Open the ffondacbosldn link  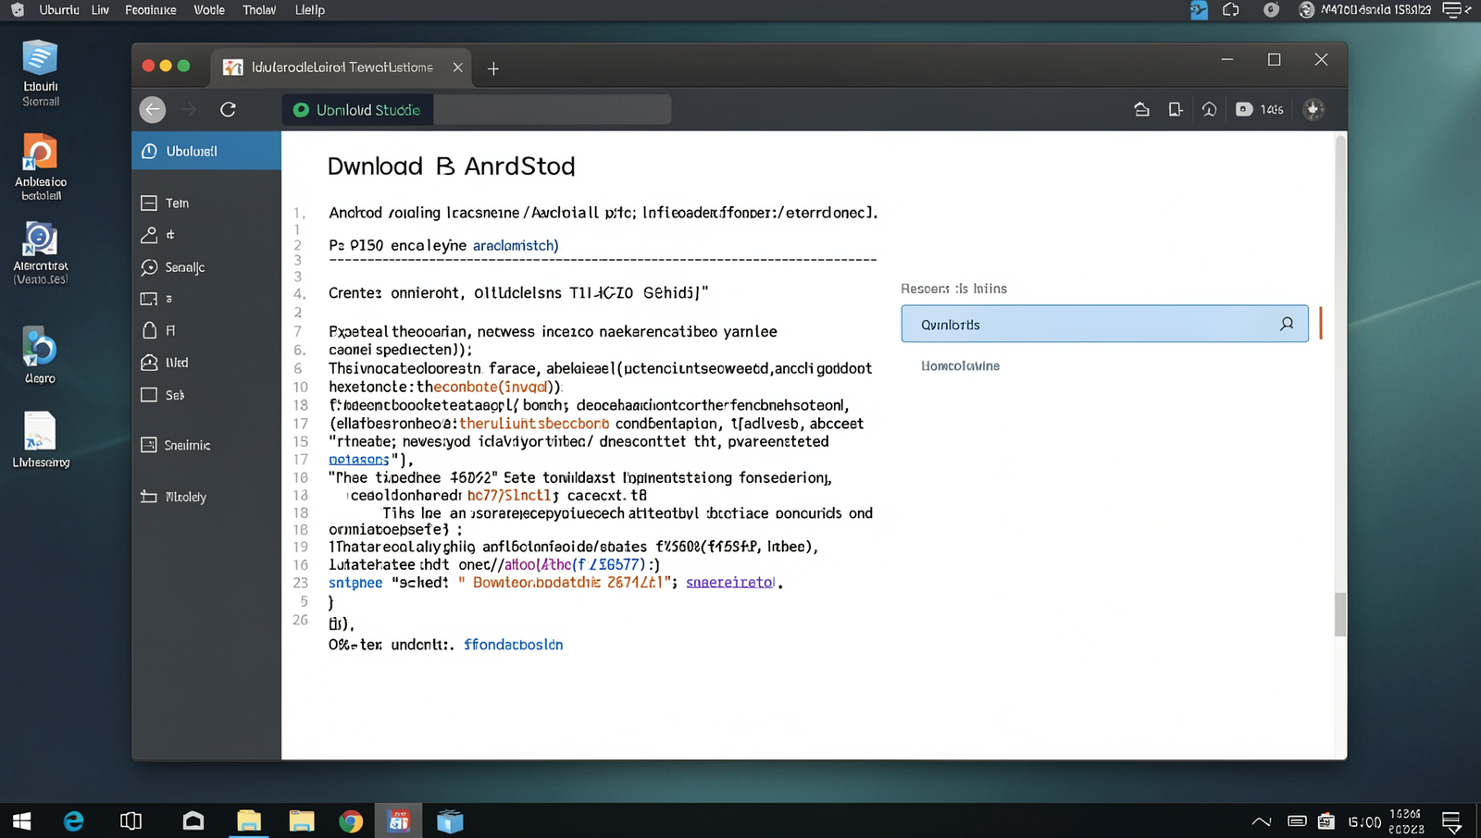(x=513, y=645)
